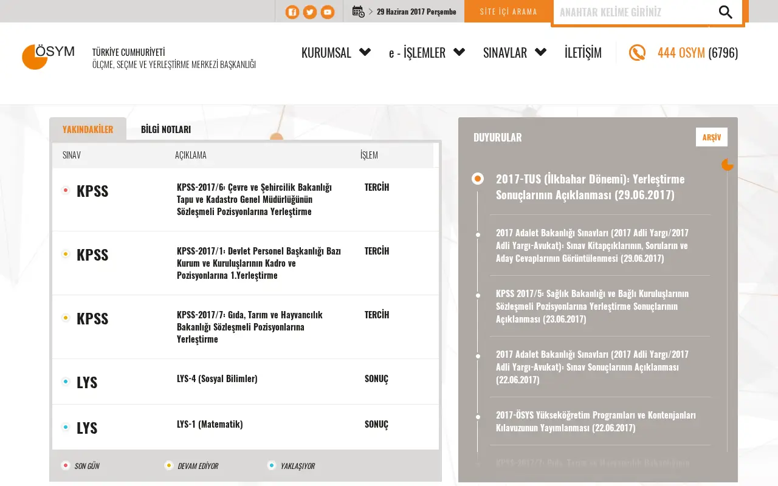Open KPSS 2017/5 Sağlık Bakanlığı announcement
This screenshot has width=778, height=486.
(592, 306)
